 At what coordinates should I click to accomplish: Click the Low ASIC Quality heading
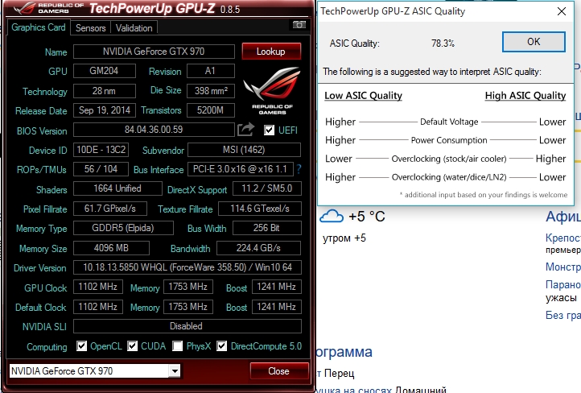click(x=363, y=96)
